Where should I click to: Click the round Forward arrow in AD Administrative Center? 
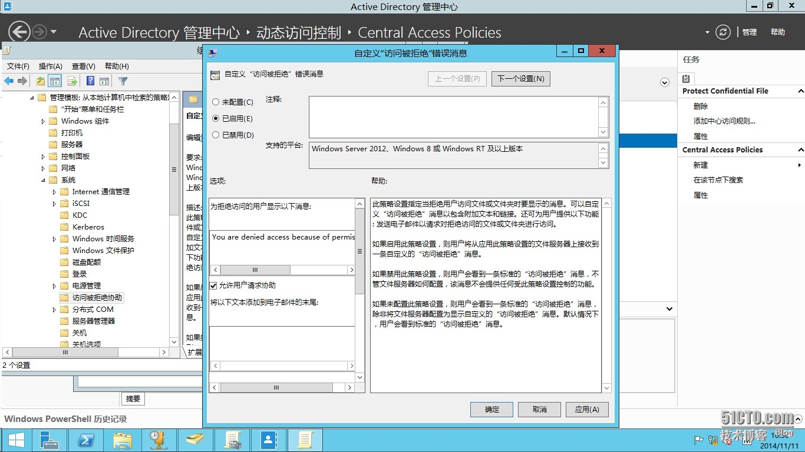(39, 32)
